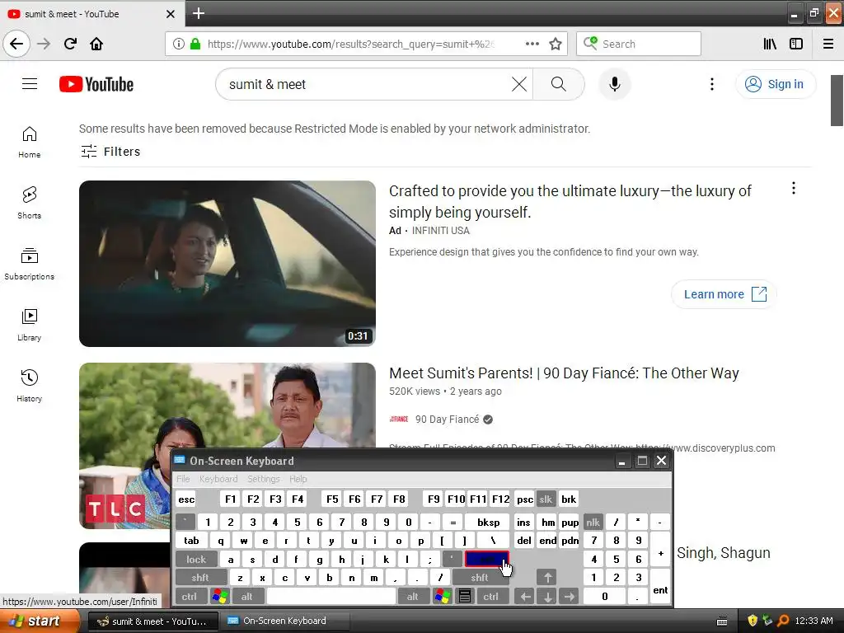Open History in the sidebar
844x633 pixels.
click(x=30, y=386)
